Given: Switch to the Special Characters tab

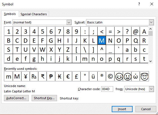Looking at the screenshot, I should (x=34, y=14).
